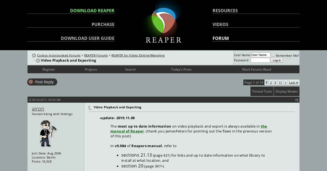Go to the FORUM section
This screenshot has height=171, width=327.
(221, 38)
